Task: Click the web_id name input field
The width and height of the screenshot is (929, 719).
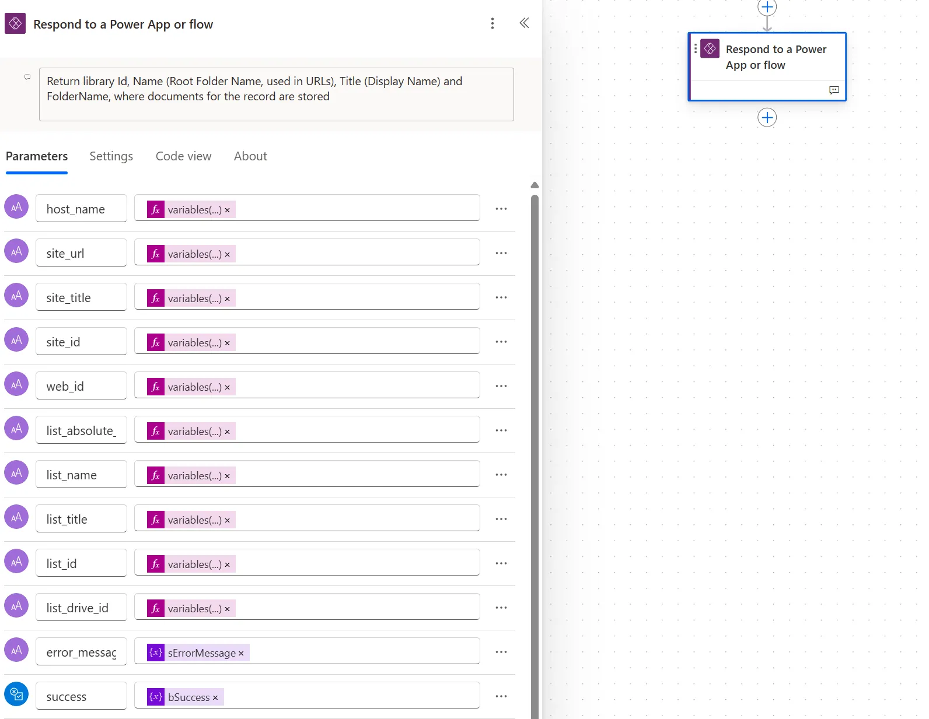Action: [x=81, y=386]
